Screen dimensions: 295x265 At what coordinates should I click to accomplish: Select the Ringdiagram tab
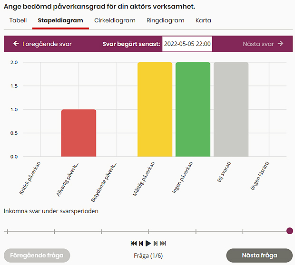coord(166,21)
